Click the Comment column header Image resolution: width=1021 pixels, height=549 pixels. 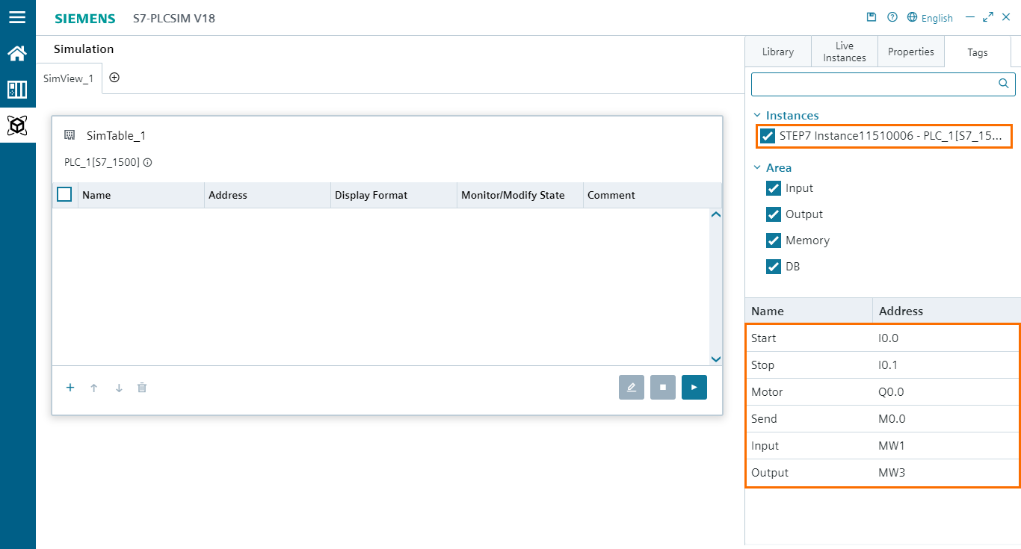pos(653,195)
